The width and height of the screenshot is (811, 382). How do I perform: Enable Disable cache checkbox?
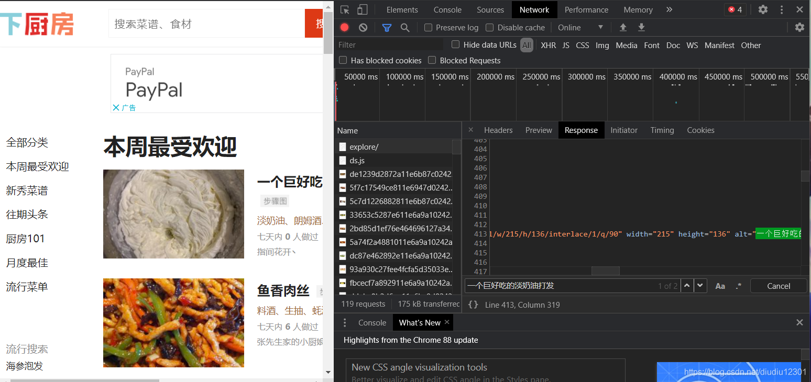coord(490,27)
